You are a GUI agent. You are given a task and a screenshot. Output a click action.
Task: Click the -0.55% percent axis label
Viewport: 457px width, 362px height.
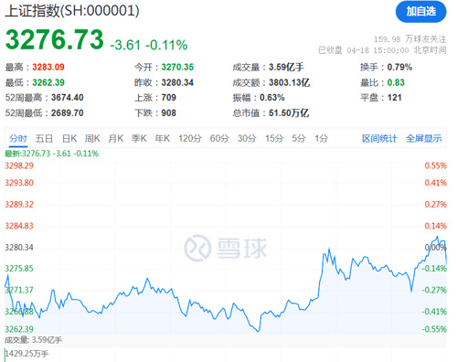(x=434, y=329)
